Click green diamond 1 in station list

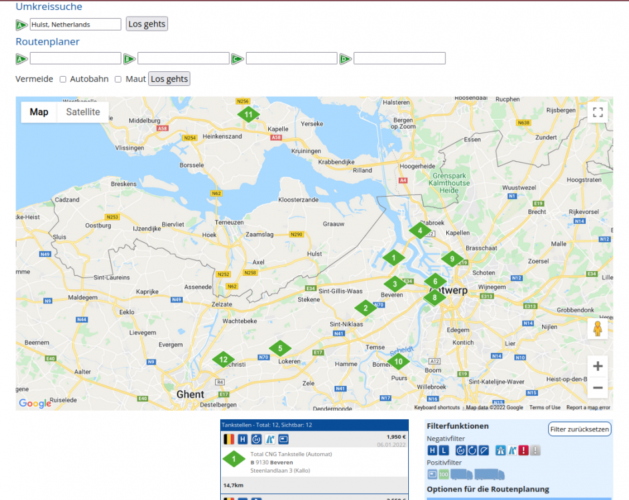[234, 459]
